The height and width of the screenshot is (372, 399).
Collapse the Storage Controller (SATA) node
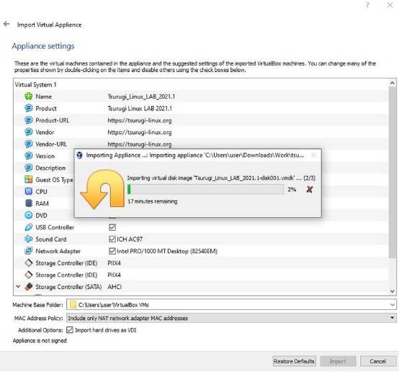[x=18, y=286]
